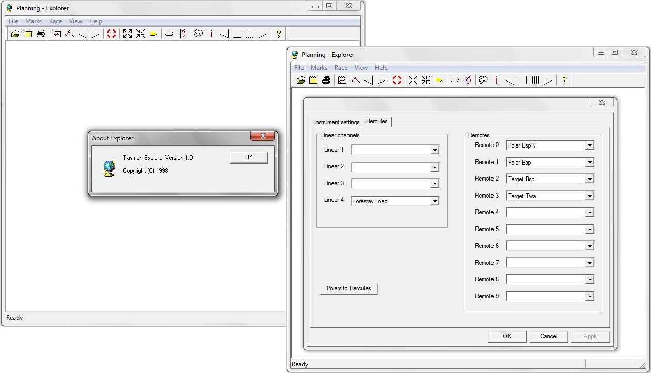The height and width of the screenshot is (373, 651).
Task: Click the printer icon in the Hercules-dialog window toolbar
Action: [326, 80]
